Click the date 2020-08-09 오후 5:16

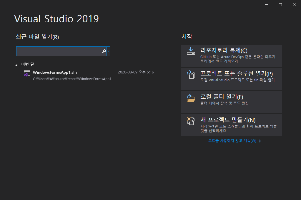point(136,72)
